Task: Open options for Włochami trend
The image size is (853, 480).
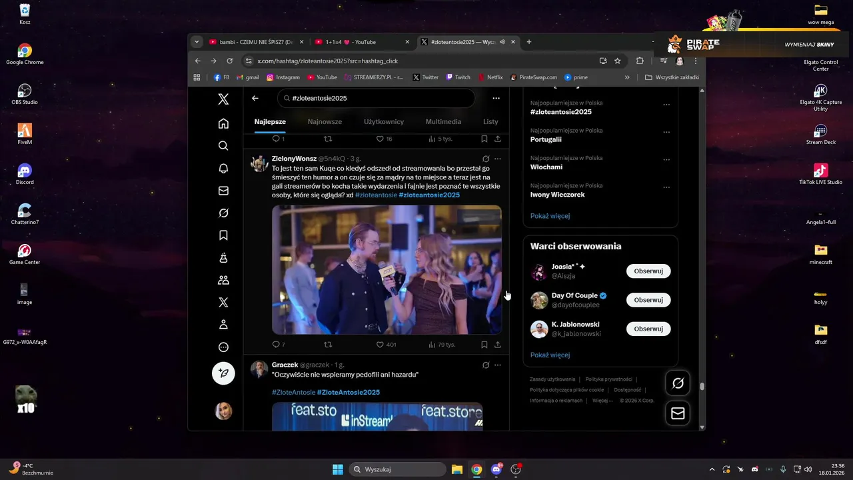Action: pos(666,160)
